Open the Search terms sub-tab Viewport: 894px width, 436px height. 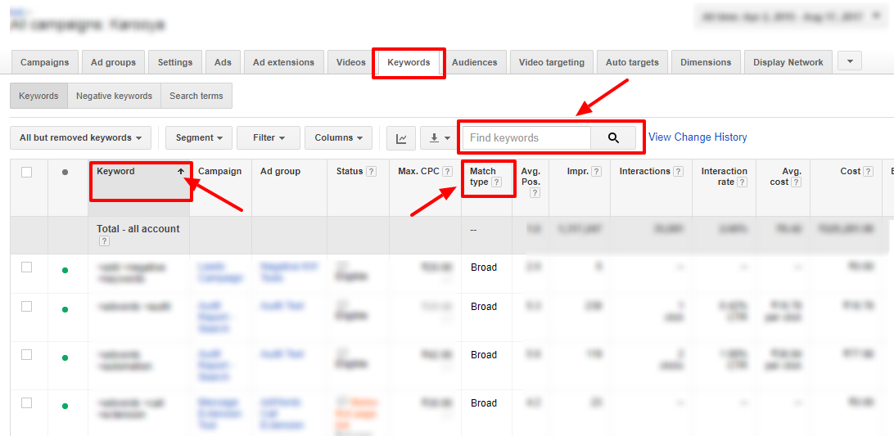click(196, 96)
